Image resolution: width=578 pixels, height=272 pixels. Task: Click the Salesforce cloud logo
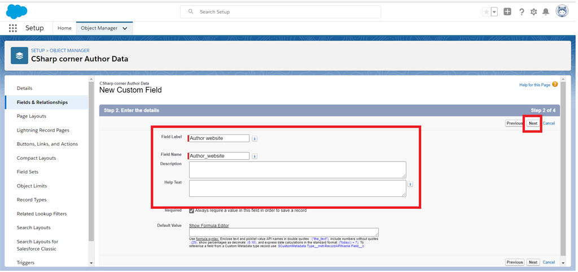[x=16, y=11]
